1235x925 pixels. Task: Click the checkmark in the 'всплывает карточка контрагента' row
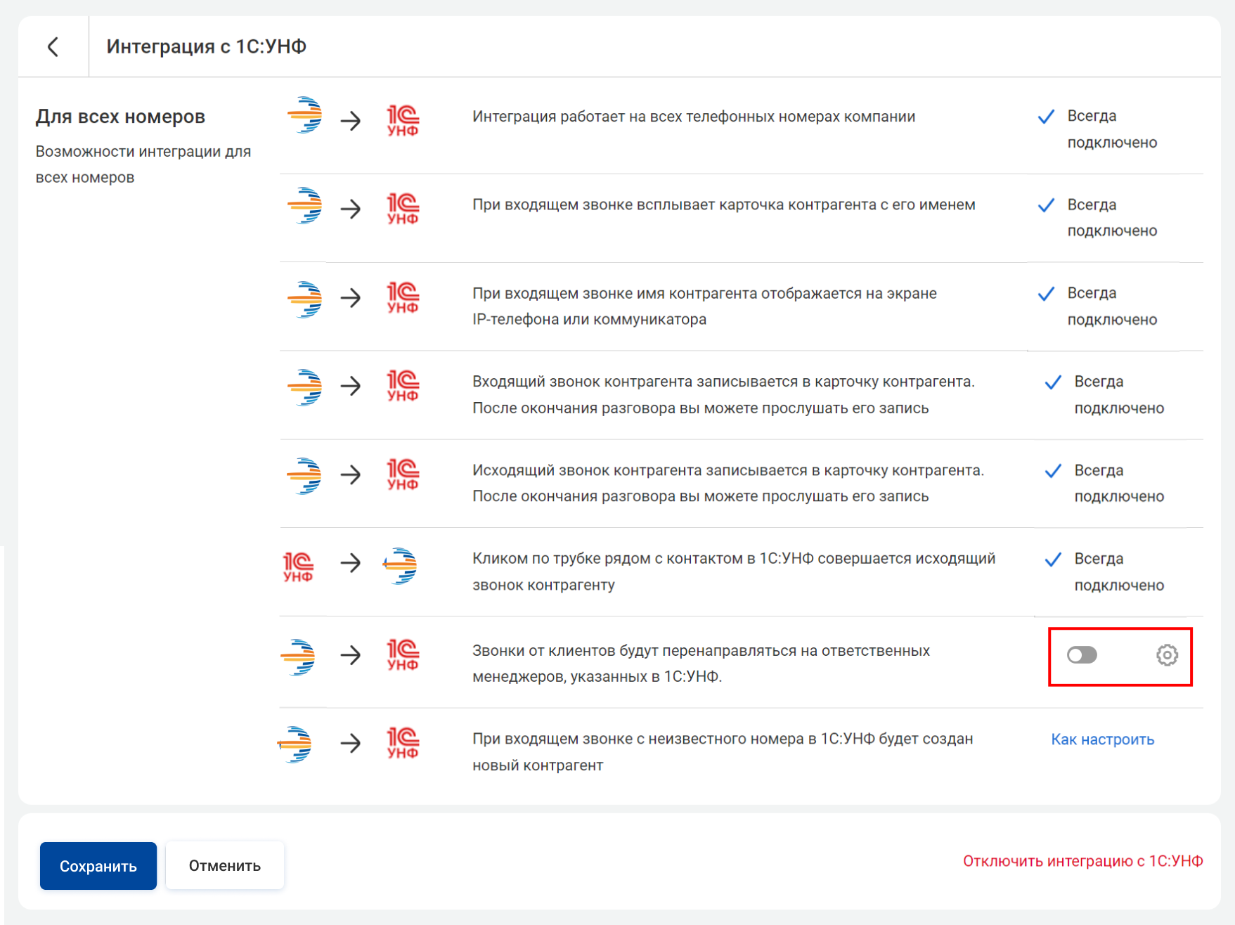pyautogui.click(x=1046, y=205)
